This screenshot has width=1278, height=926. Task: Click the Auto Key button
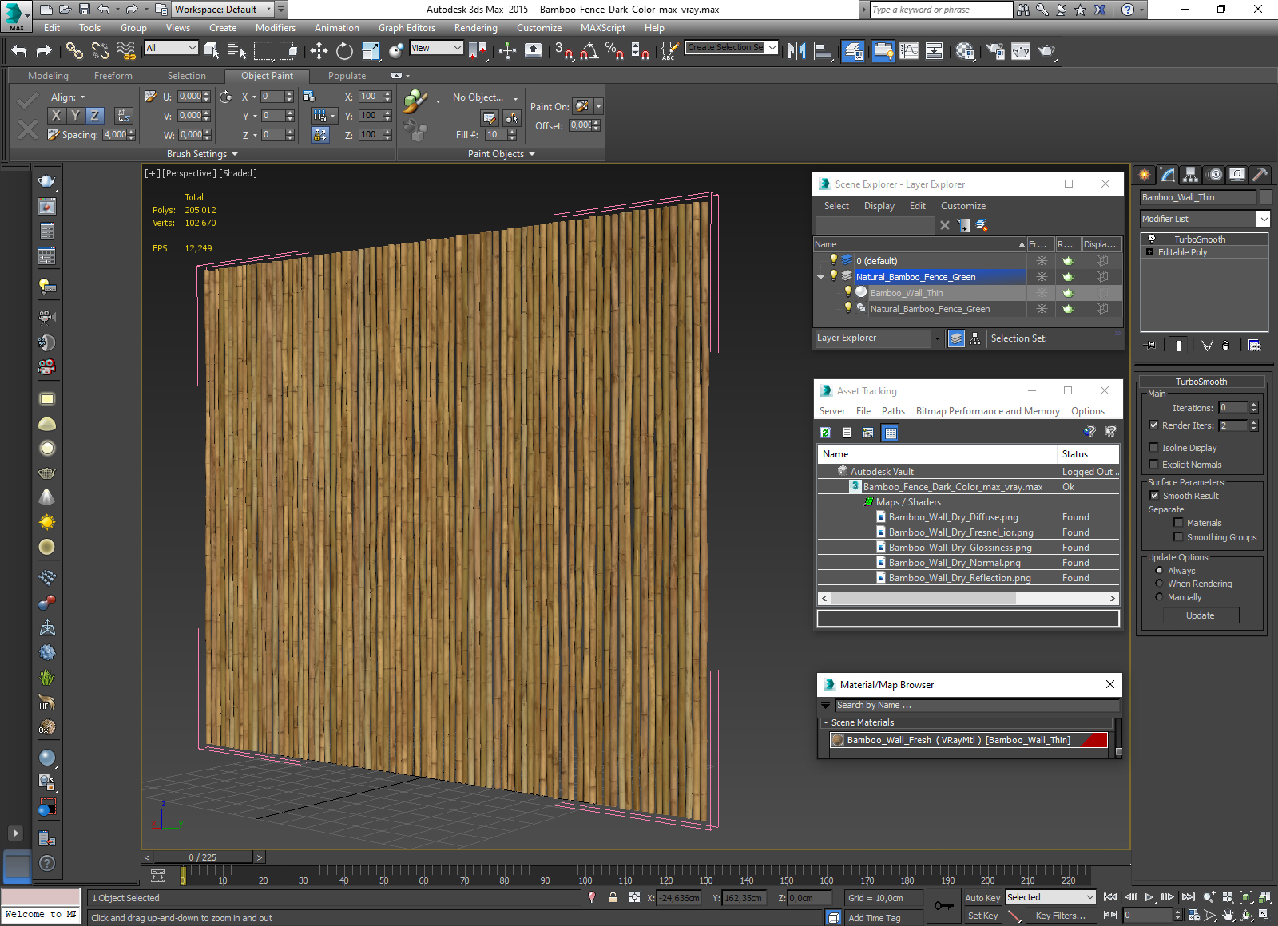coord(982,898)
